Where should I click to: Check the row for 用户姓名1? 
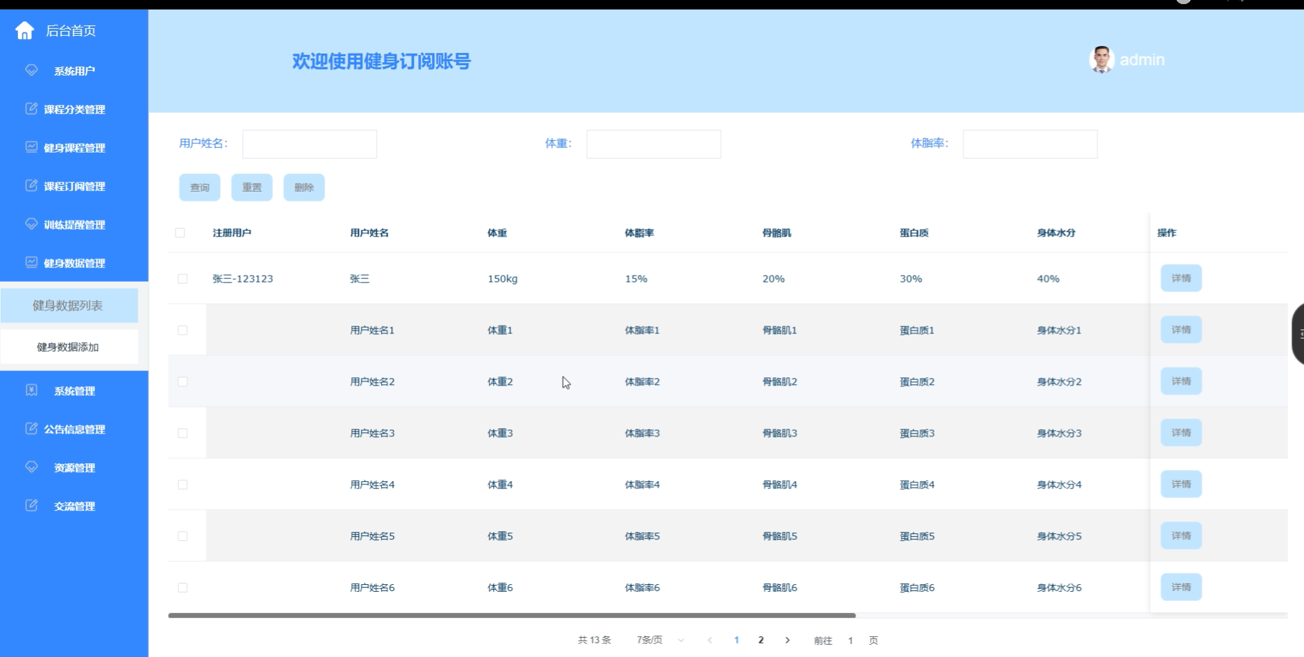tap(183, 331)
